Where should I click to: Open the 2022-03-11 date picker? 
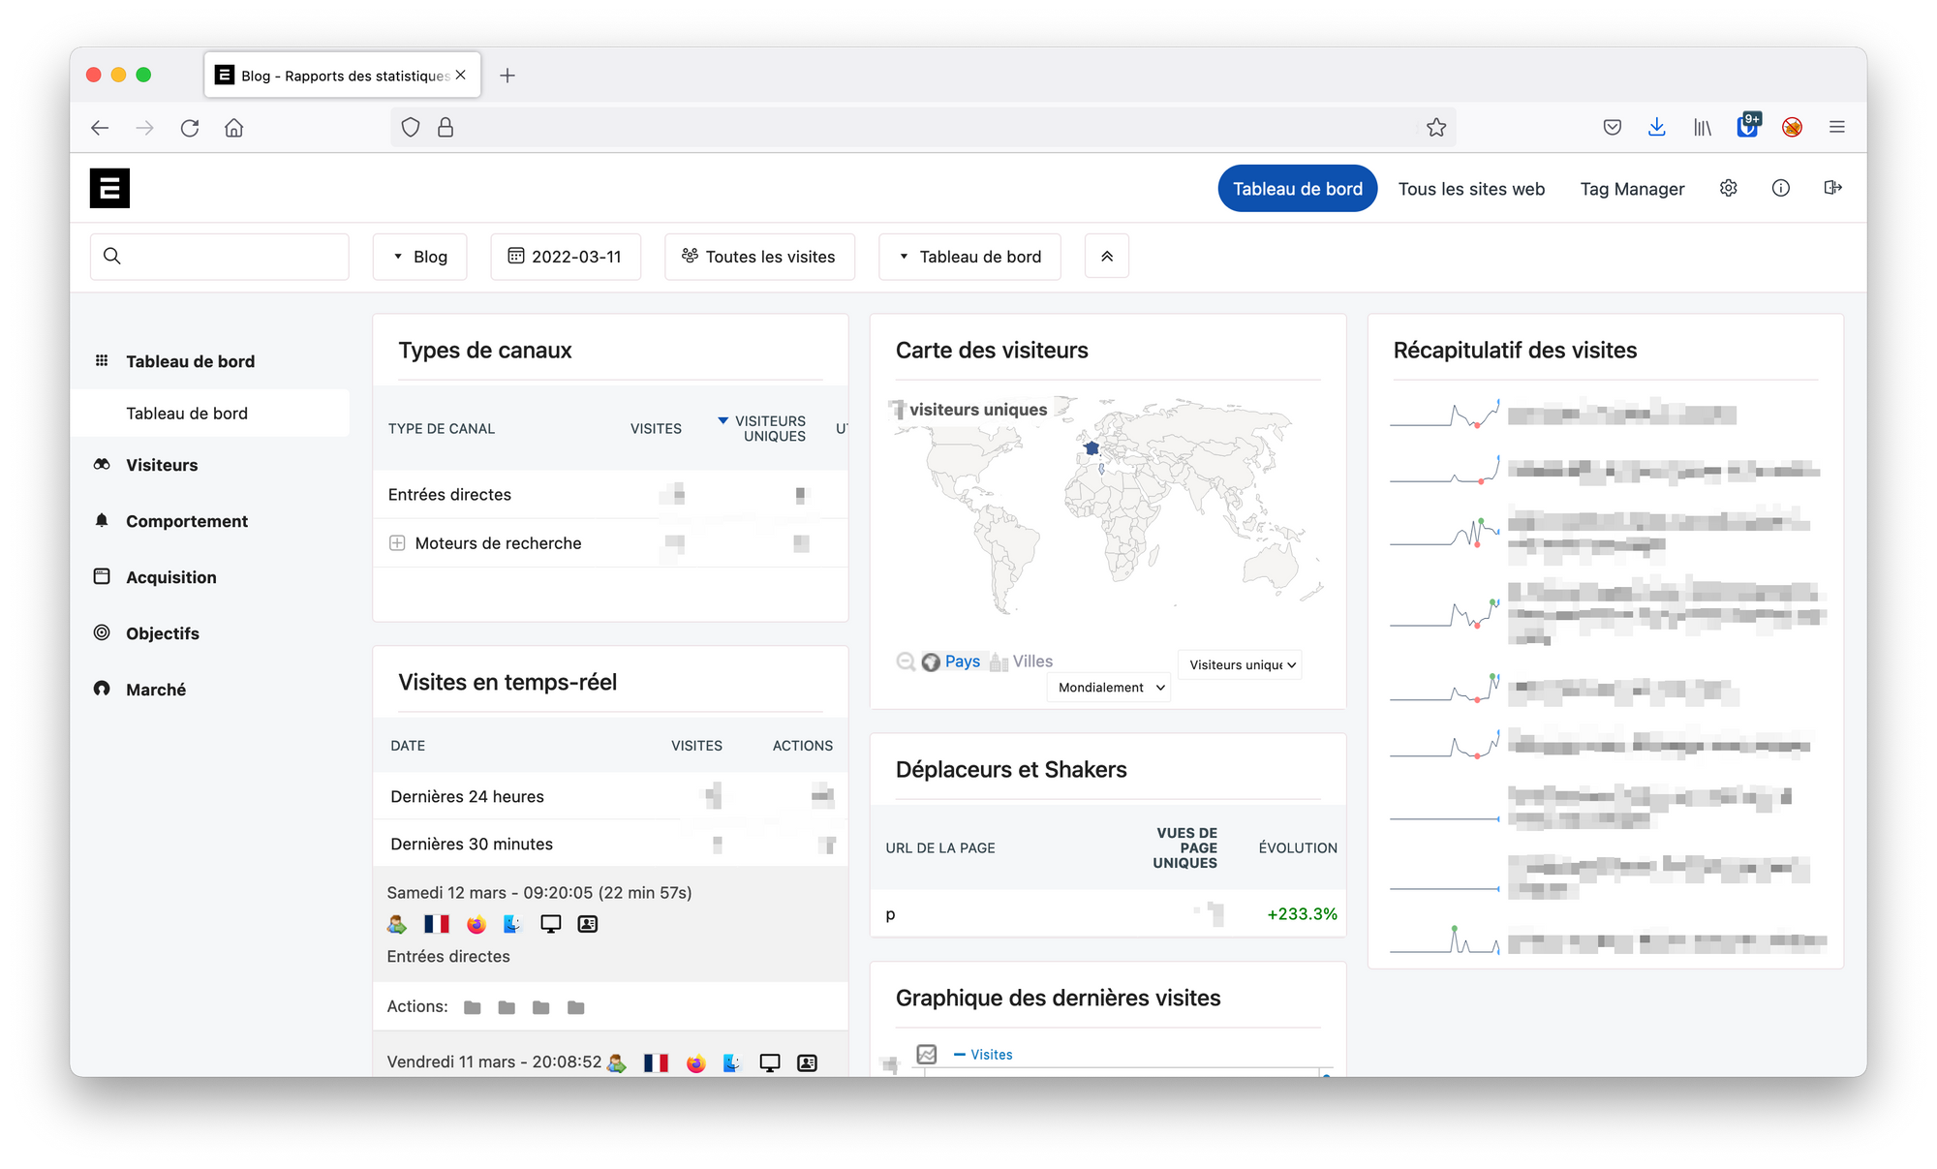566,257
